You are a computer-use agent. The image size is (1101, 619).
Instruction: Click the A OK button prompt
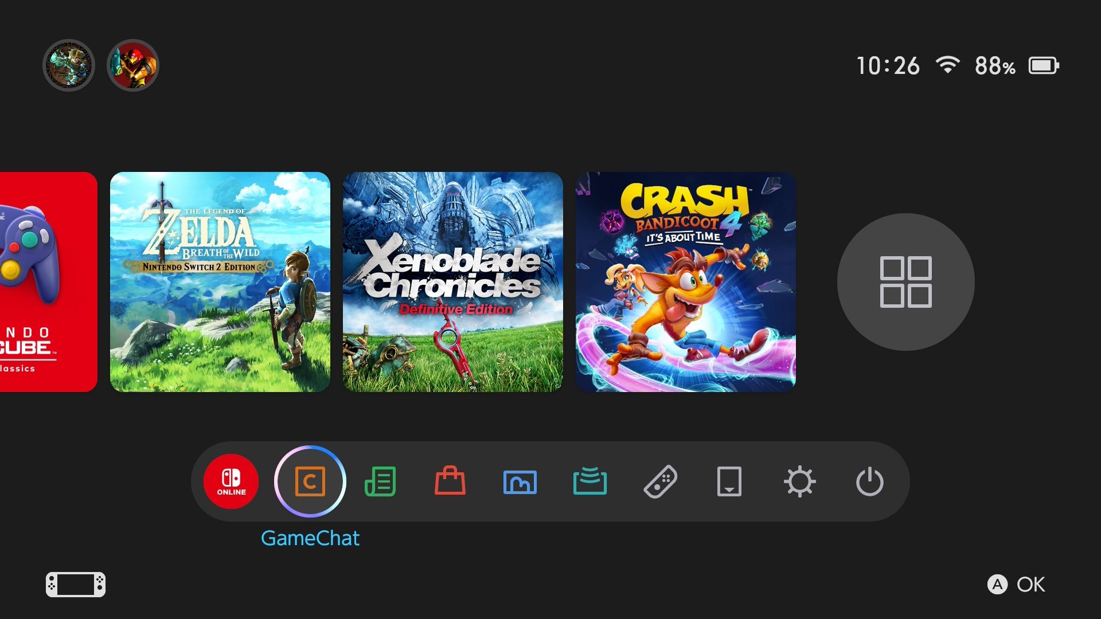[1017, 585]
